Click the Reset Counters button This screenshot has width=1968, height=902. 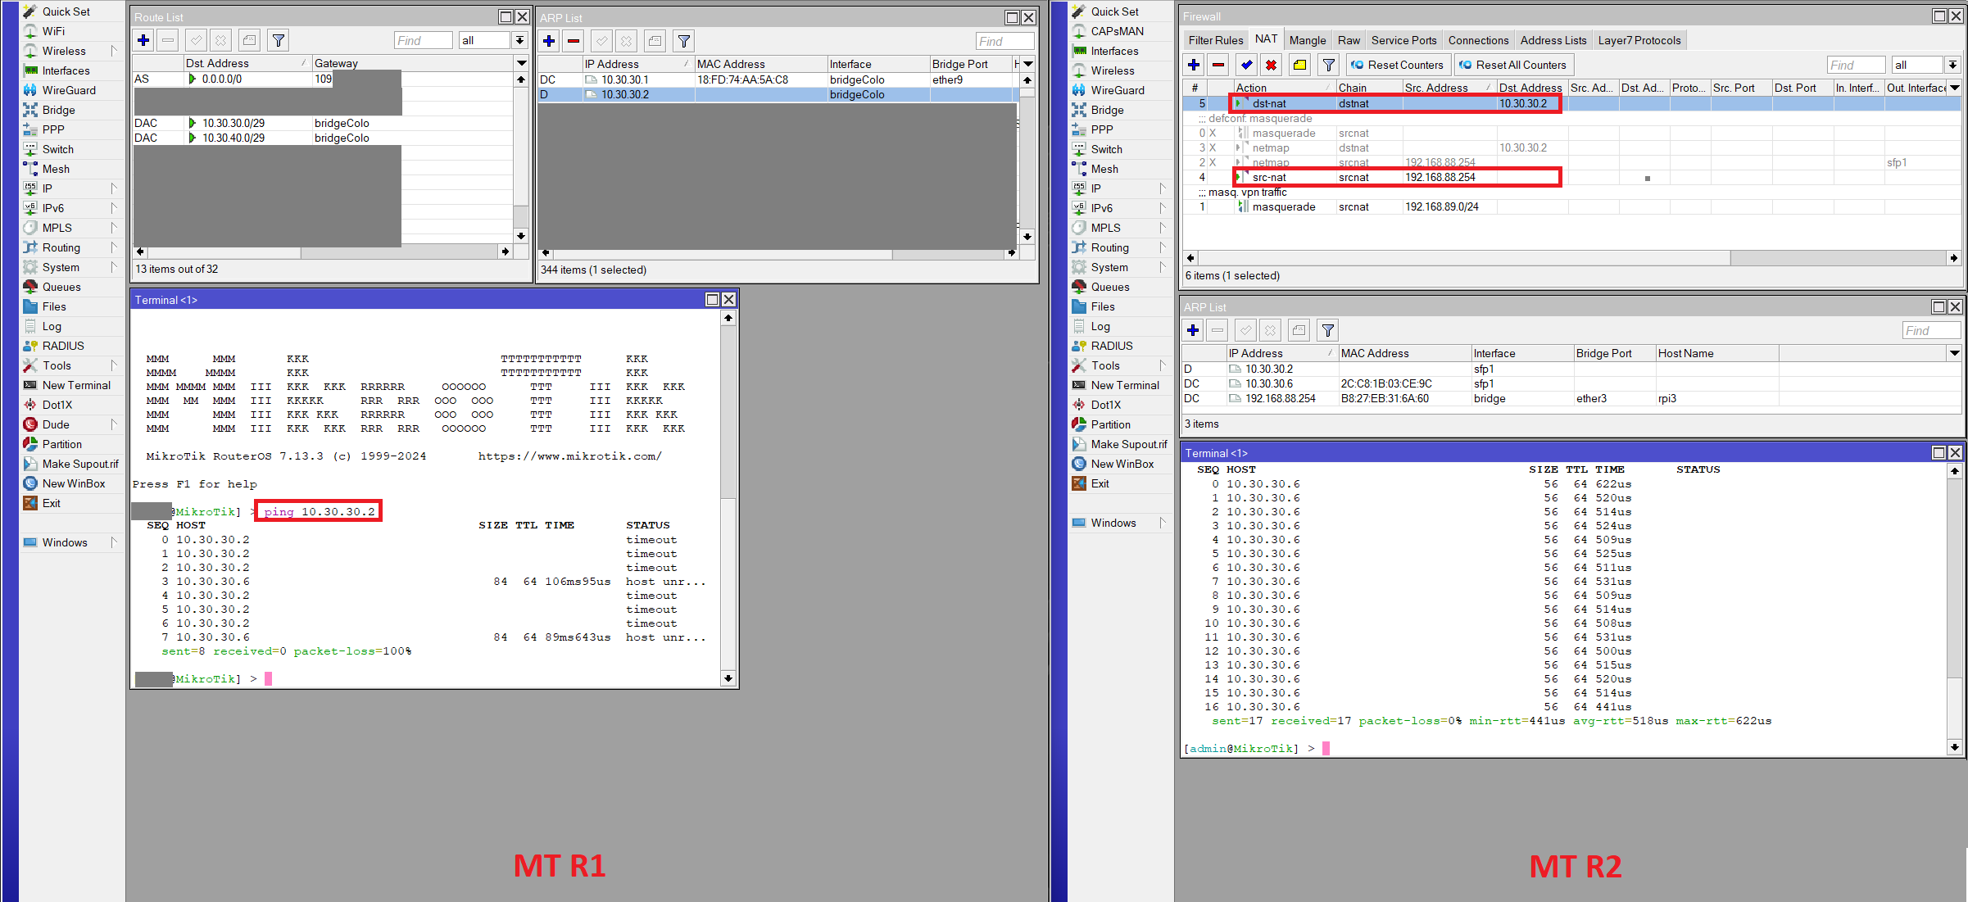click(x=1399, y=65)
